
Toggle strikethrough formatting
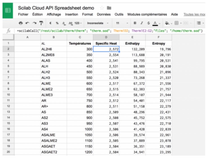pyautogui.click(x=148, y=23)
